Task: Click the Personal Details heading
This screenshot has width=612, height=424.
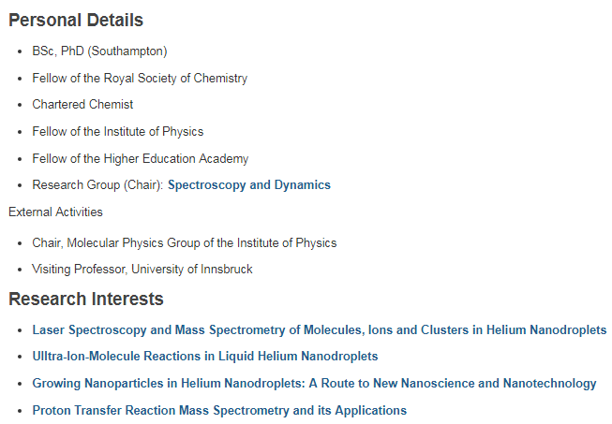Action: point(76,20)
